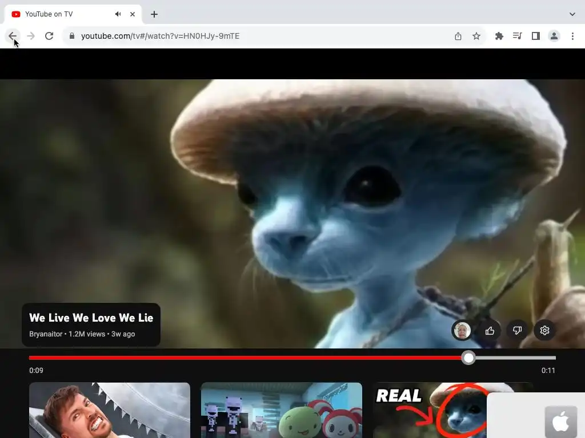Open player settings gear
This screenshot has height=438, width=585.
[x=544, y=330]
